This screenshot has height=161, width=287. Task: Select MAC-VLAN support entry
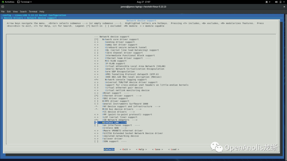(x=116, y=61)
